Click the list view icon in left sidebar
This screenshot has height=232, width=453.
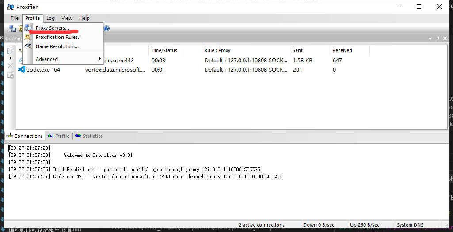[x=11, y=51]
